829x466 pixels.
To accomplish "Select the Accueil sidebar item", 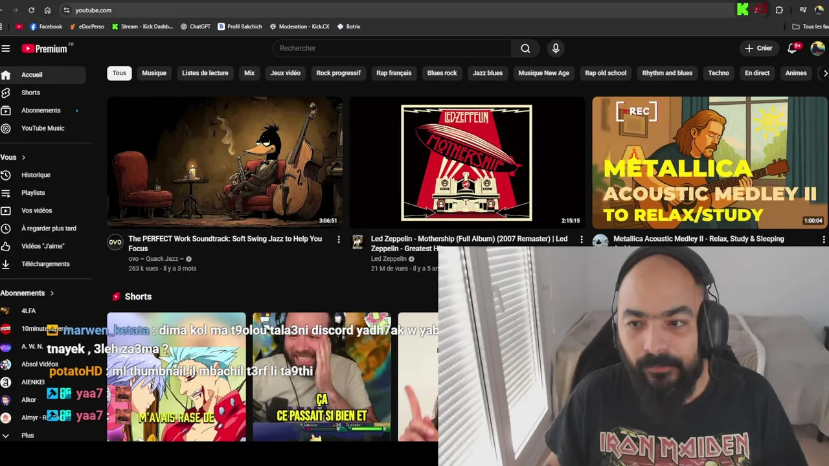I will click(x=43, y=75).
